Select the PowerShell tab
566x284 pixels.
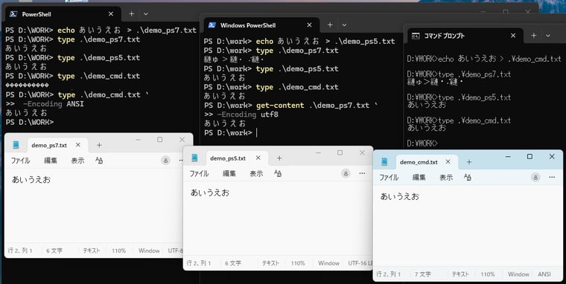pos(63,14)
